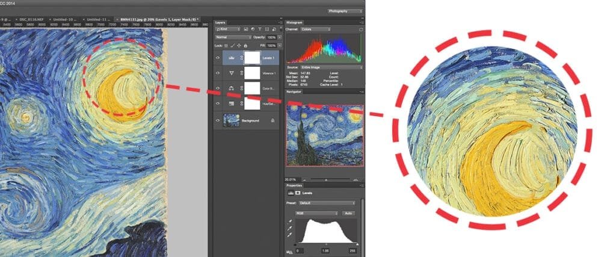This screenshot has height=257, width=616.
Task: Click the Color Balance adjustment layer icon
Action: [232, 88]
